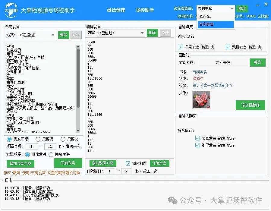Click the 添加直播间 button
The image size is (271, 211).
pos(250,105)
